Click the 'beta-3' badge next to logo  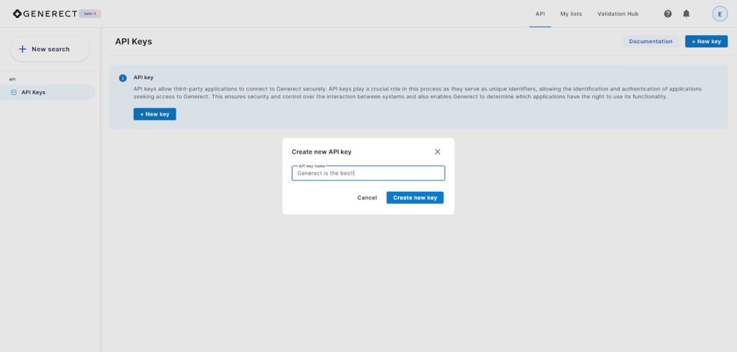(90, 14)
